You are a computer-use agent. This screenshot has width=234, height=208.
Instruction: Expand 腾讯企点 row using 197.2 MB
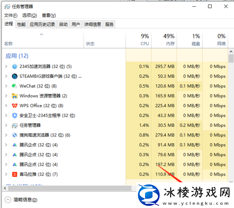(x=6, y=165)
